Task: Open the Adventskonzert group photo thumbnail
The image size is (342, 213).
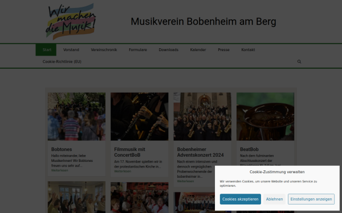Action: pyautogui.click(x=202, y=116)
